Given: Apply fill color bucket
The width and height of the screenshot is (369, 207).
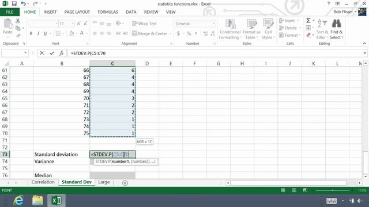Looking at the screenshot, I should [71, 33].
